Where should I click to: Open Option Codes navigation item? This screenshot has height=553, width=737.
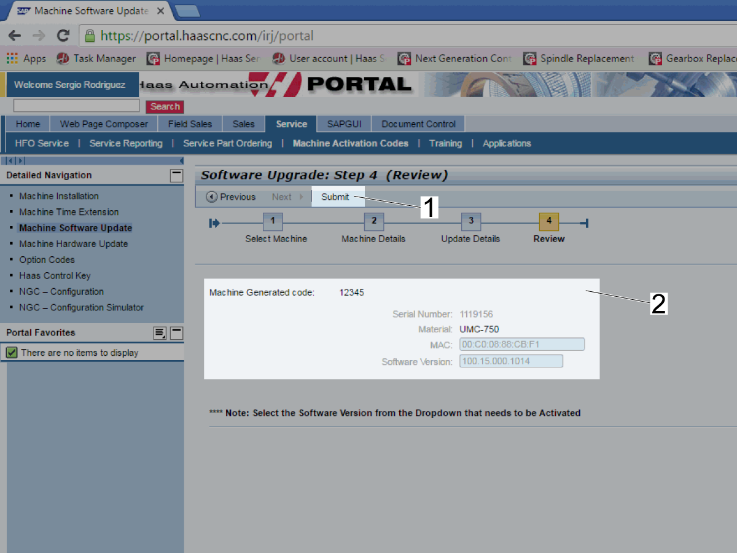click(47, 260)
